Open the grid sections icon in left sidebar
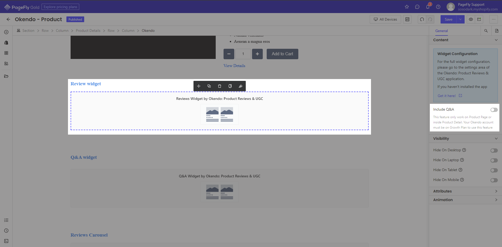 pos(6,53)
